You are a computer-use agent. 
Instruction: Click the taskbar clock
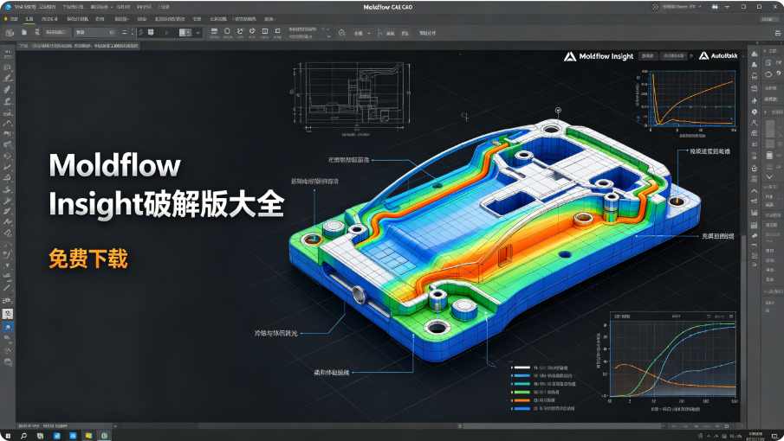point(754,437)
